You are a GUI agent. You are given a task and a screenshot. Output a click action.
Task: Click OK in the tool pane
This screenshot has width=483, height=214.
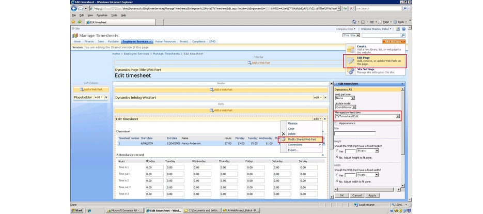pos(341,195)
